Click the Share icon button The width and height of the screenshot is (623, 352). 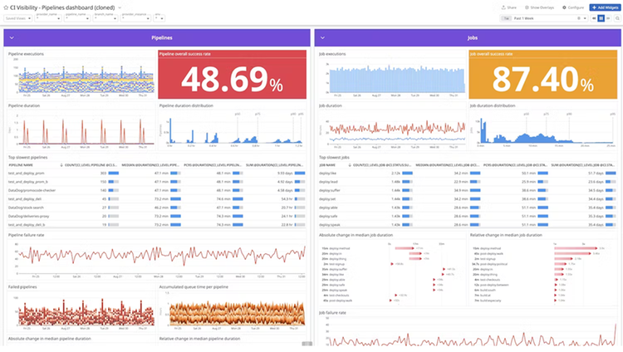[x=509, y=7]
